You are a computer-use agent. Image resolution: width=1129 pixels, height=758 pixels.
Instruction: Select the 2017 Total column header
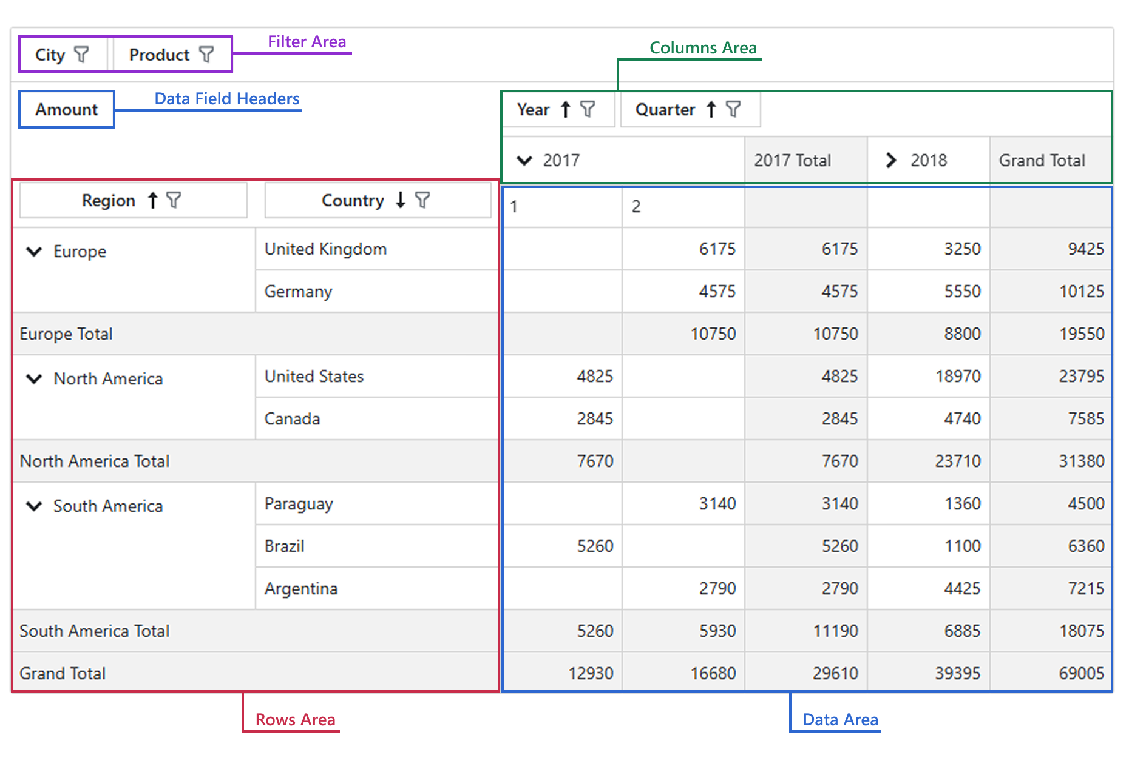[x=792, y=161]
